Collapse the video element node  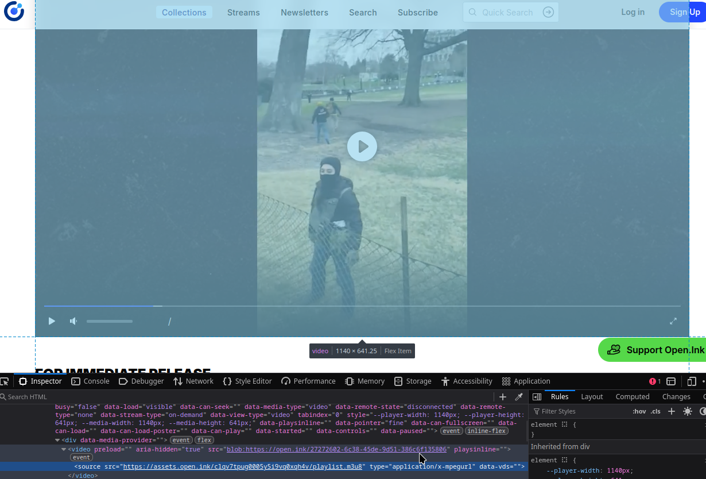[64, 449]
